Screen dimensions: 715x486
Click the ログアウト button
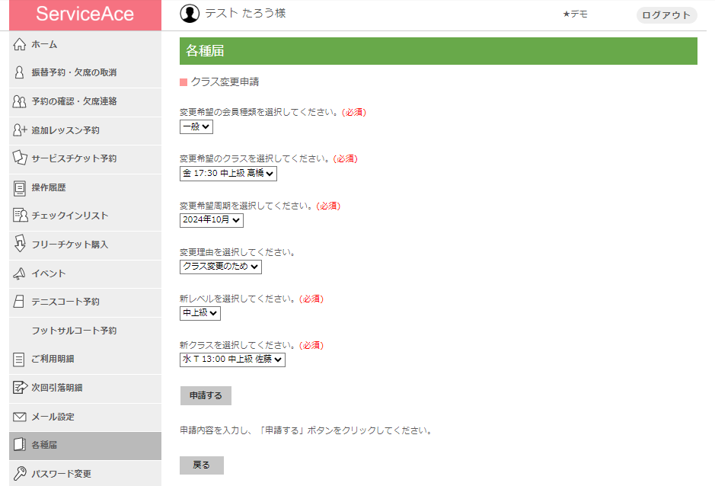pyautogui.click(x=666, y=15)
